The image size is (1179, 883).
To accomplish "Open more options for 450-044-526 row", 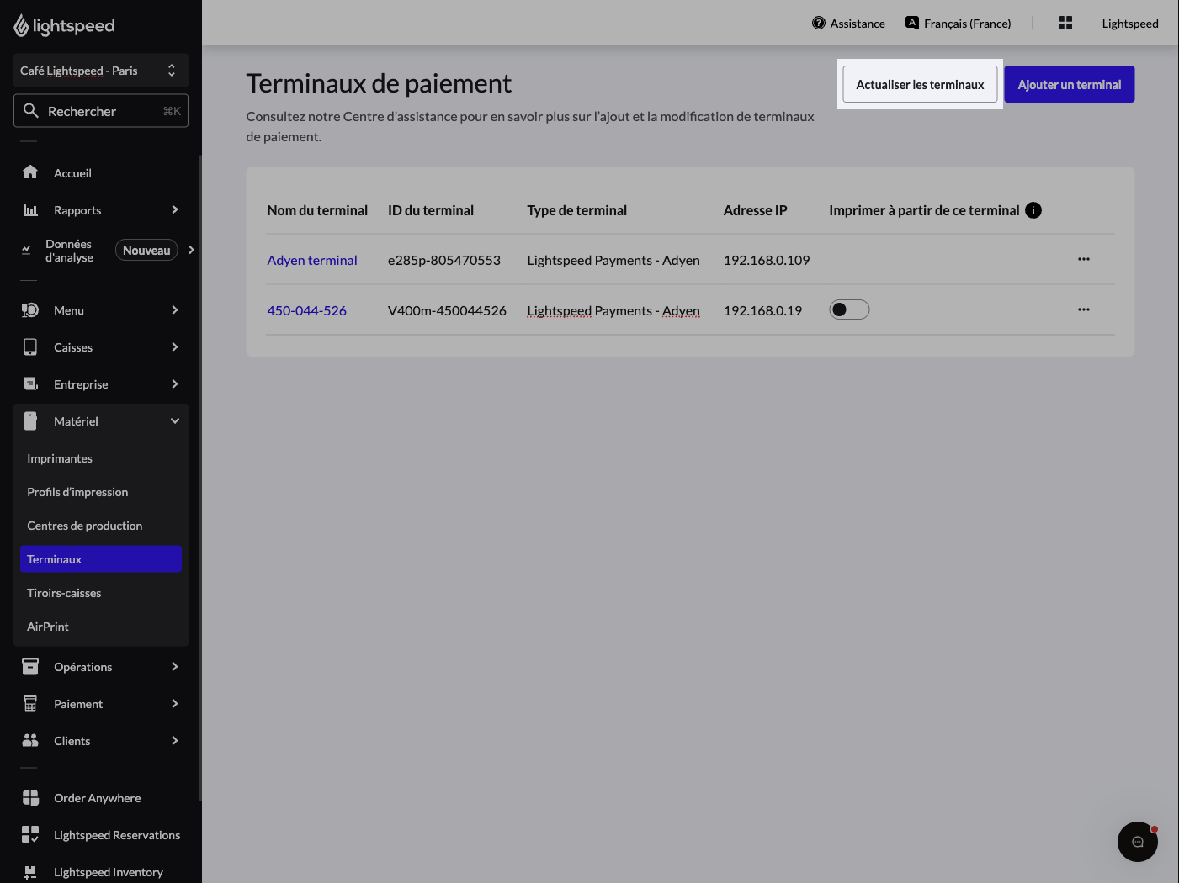I will 1084,309.
